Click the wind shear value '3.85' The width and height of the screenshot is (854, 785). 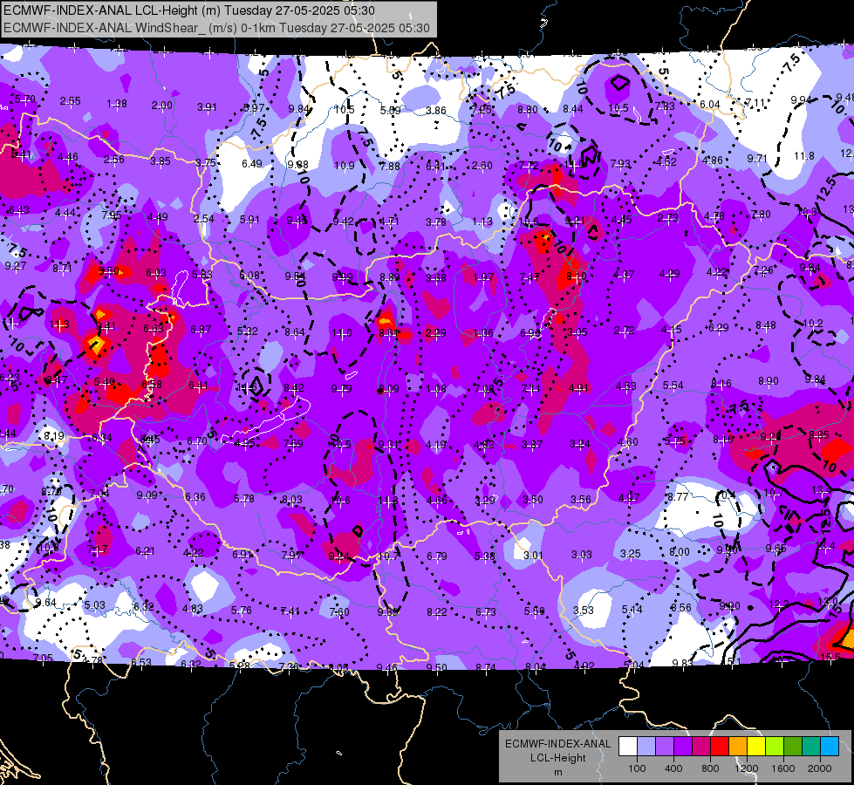(161, 160)
